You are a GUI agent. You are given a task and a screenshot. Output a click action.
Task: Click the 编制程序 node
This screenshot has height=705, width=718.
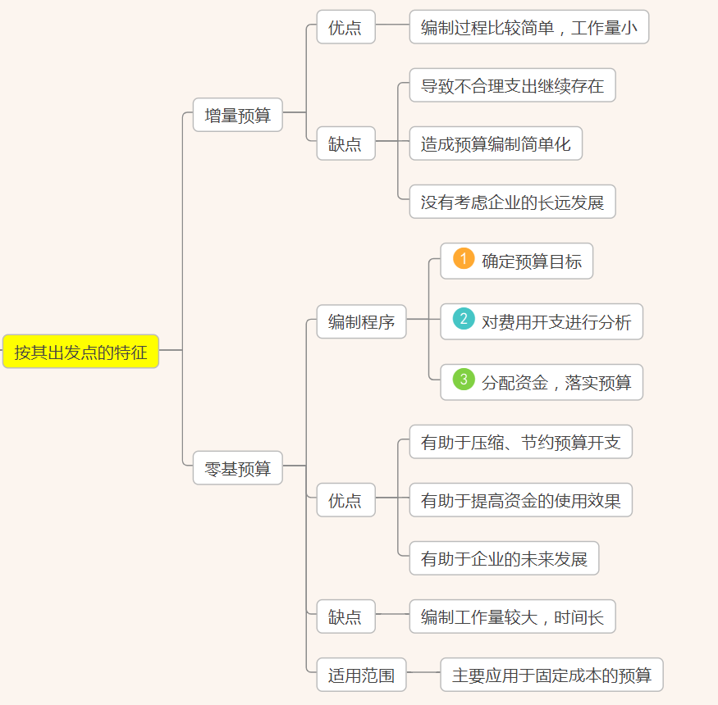pos(361,321)
